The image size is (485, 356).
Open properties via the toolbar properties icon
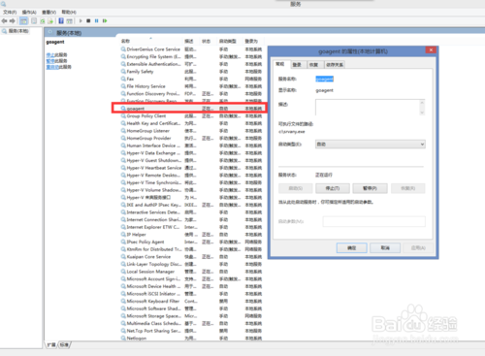pyautogui.click(x=34, y=21)
